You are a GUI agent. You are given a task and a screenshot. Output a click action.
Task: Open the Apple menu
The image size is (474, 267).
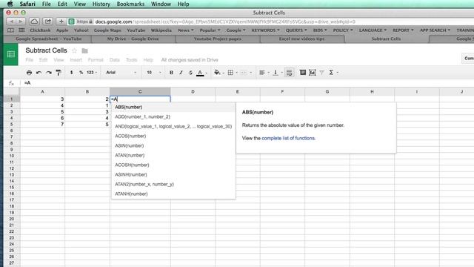point(10,4)
